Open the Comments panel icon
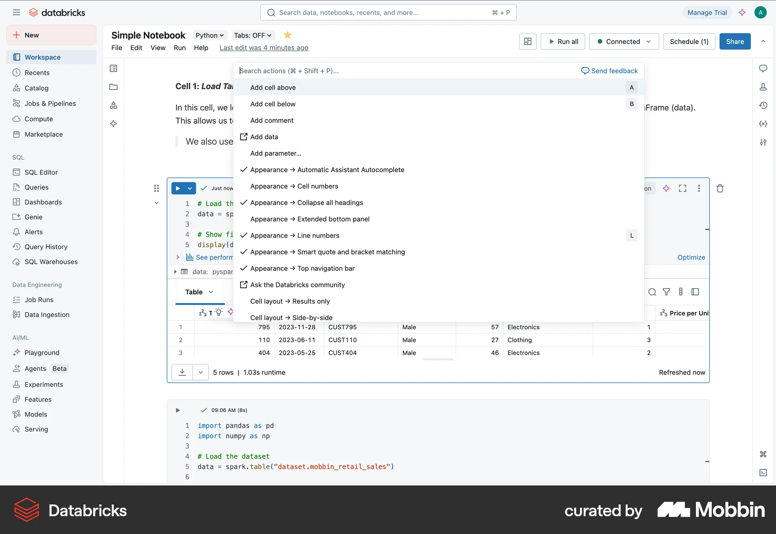This screenshot has width=776, height=534. (763, 68)
